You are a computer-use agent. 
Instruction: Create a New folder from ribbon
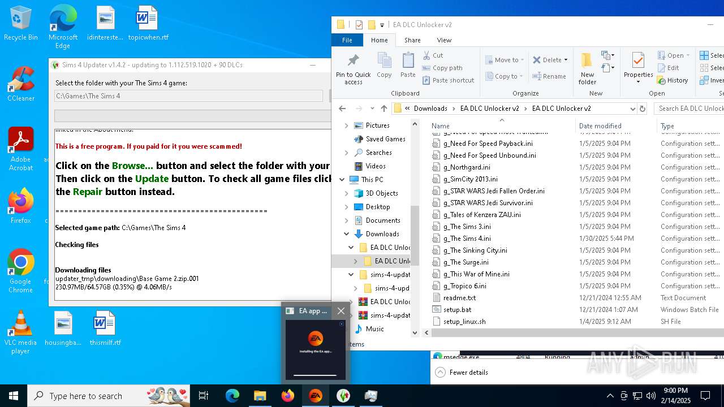tap(587, 68)
